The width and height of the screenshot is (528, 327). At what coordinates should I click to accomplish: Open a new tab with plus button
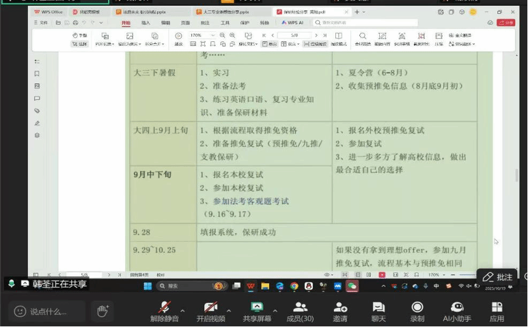pyautogui.click(x=357, y=12)
